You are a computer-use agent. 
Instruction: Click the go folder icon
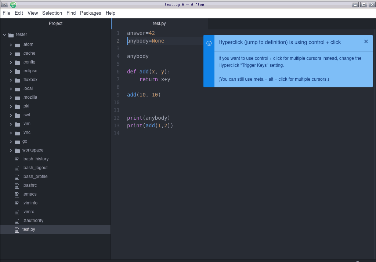17,142
